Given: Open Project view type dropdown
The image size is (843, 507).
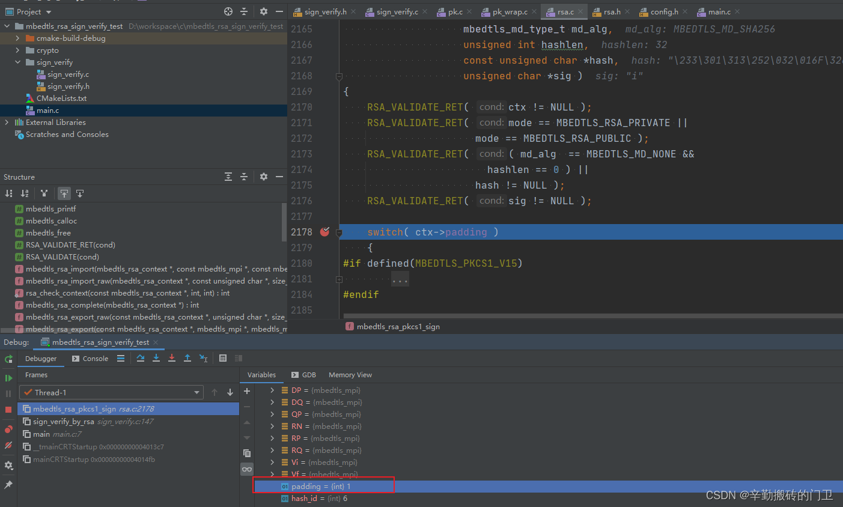Looking at the screenshot, I should [x=49, y=12].
